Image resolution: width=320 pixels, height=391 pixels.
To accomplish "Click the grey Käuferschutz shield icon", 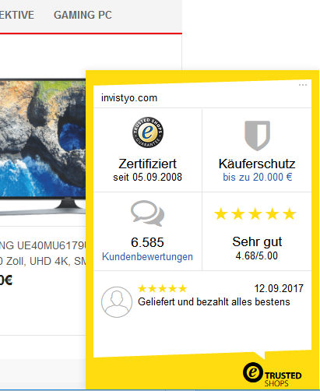I will tap(257, 136).
